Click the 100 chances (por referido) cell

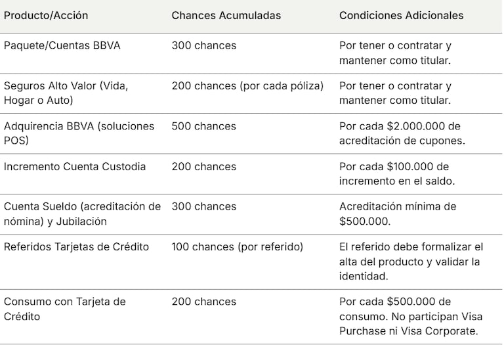point(237,247)
